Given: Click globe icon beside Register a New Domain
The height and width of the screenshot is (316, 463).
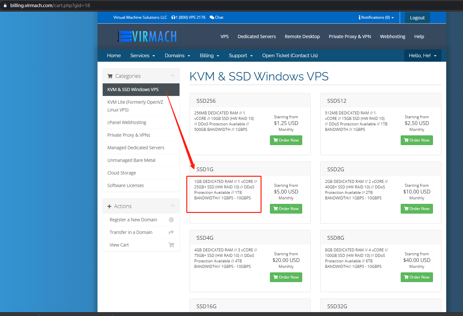Looking at the screenshot, I should coord(171,220).
